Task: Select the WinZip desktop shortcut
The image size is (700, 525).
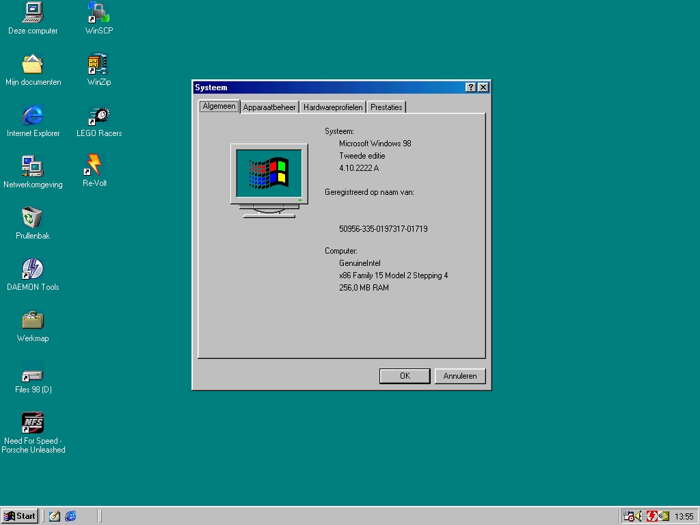Action: [98, 64]
